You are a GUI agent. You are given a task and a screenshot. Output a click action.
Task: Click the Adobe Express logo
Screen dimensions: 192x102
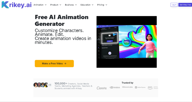(140, 87)
